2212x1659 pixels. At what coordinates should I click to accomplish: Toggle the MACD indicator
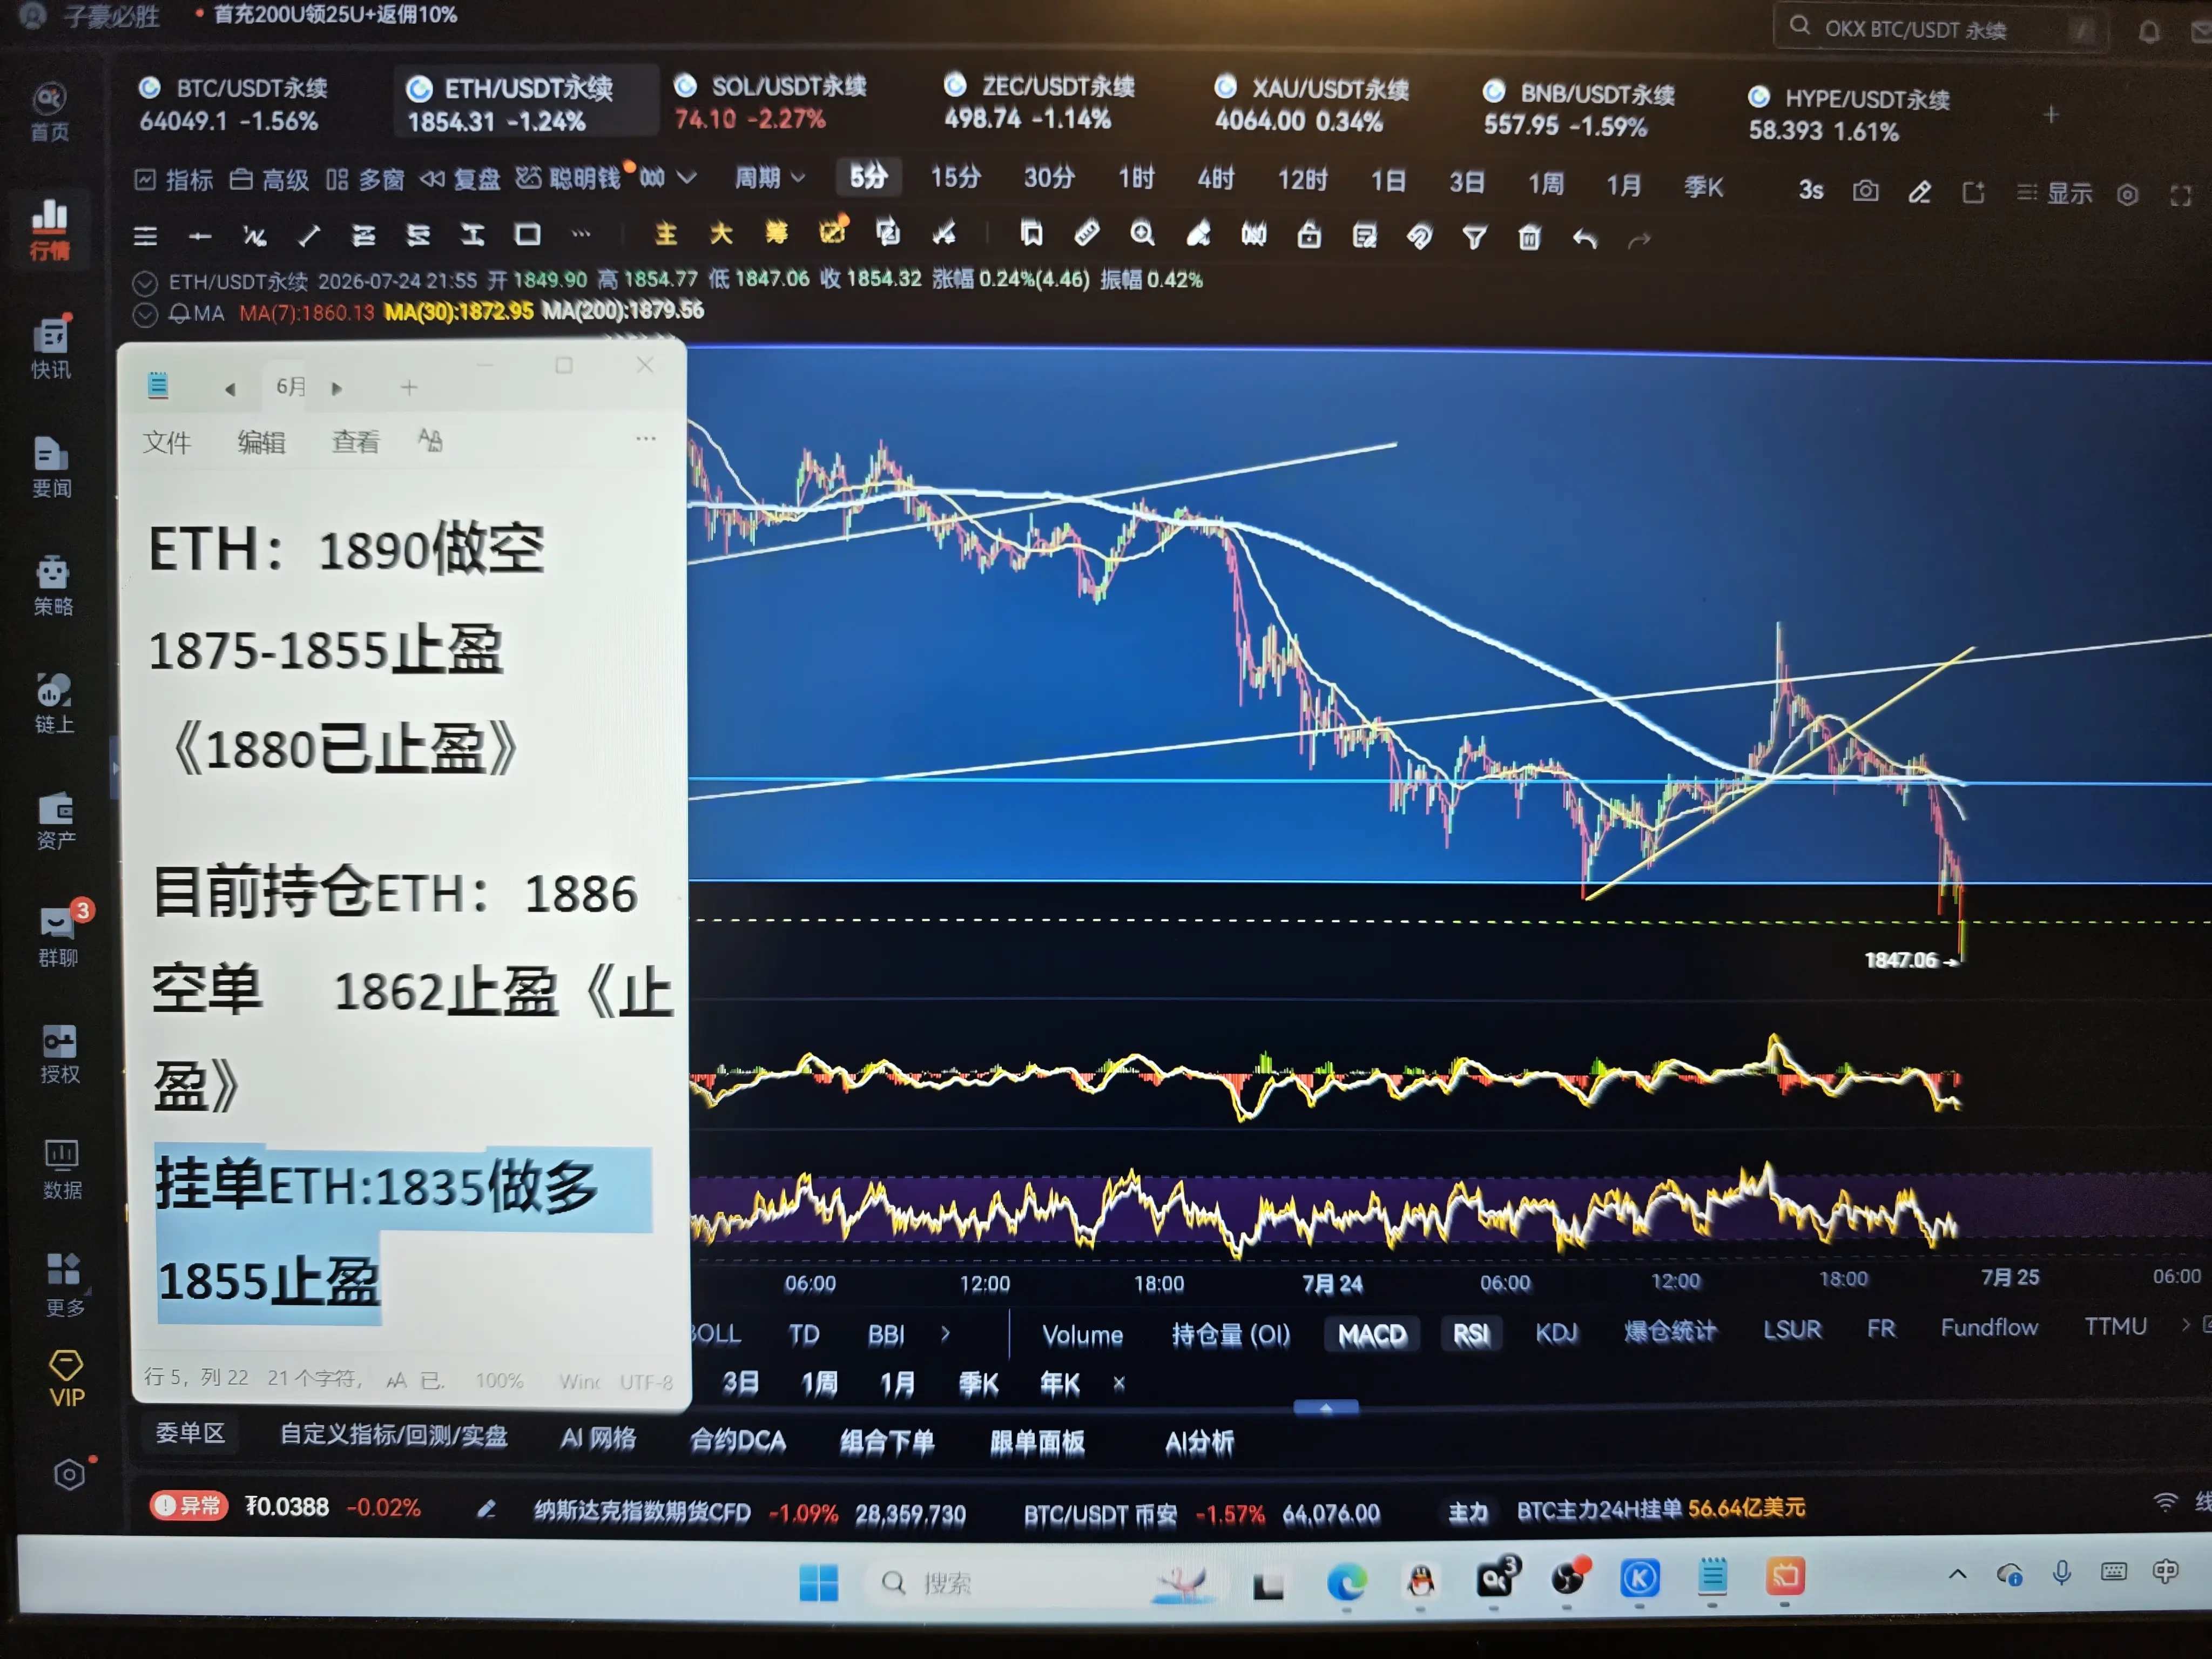tap(1372, 1334)
